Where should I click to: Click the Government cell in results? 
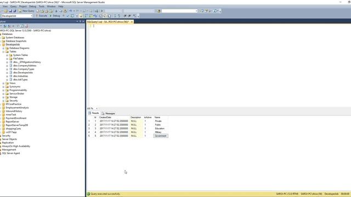point(161,136)
